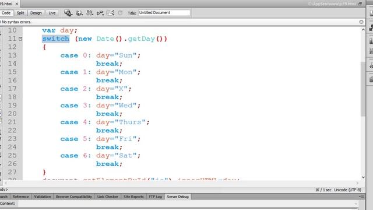This screenshot has height=210, width=373.
Task: Open the Reference tab
Action: pyautogui.click(x=21, y=197)
